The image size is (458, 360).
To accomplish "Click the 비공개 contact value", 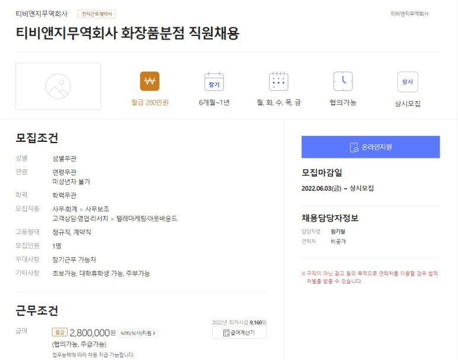I will [x=338, y=241].
